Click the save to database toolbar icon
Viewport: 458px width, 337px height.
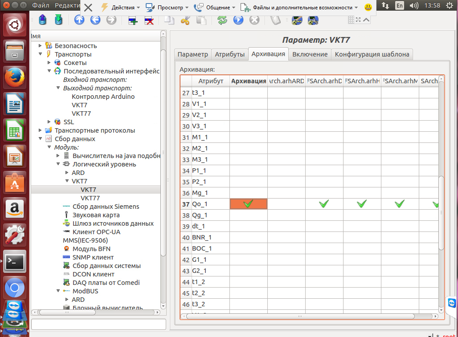(58, 20)
